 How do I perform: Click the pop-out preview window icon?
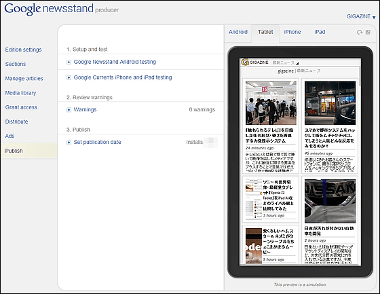[x=368, y=32]
